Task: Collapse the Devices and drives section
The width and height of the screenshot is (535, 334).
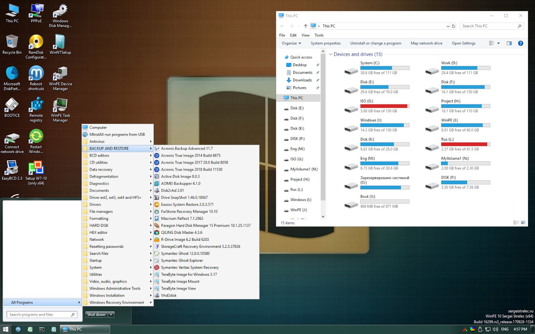Action: (331, 54)
